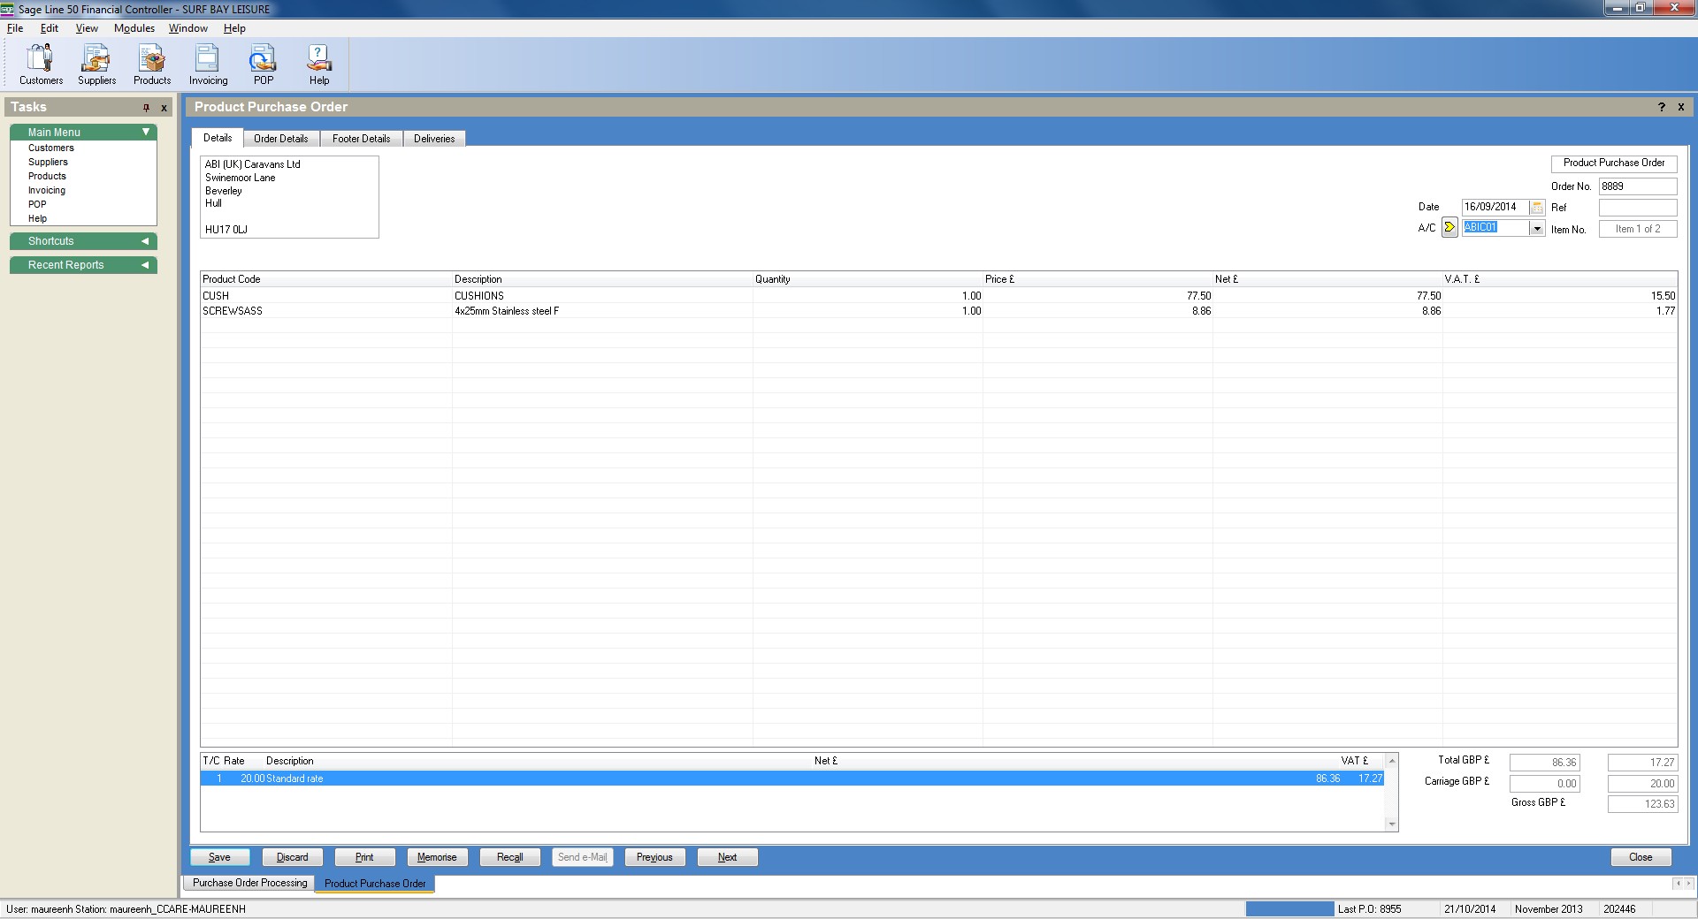The image size is (1698, 919).
Task: Click the Products toolbar icon
Action: (152, 65)
